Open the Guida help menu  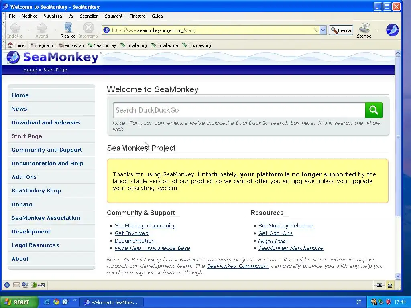pos(157,16)
